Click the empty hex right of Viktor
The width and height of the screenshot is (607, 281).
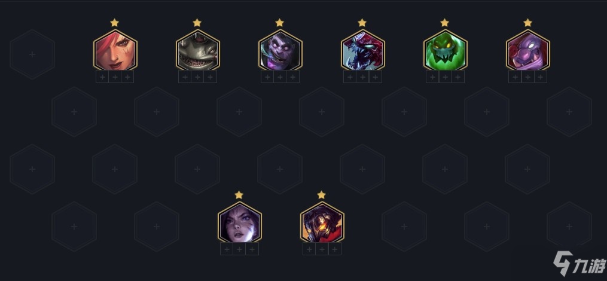404,227
